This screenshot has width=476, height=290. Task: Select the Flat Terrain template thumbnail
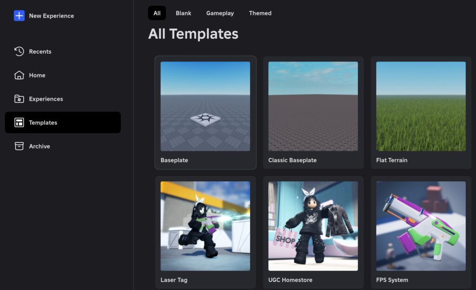point(421,106)
